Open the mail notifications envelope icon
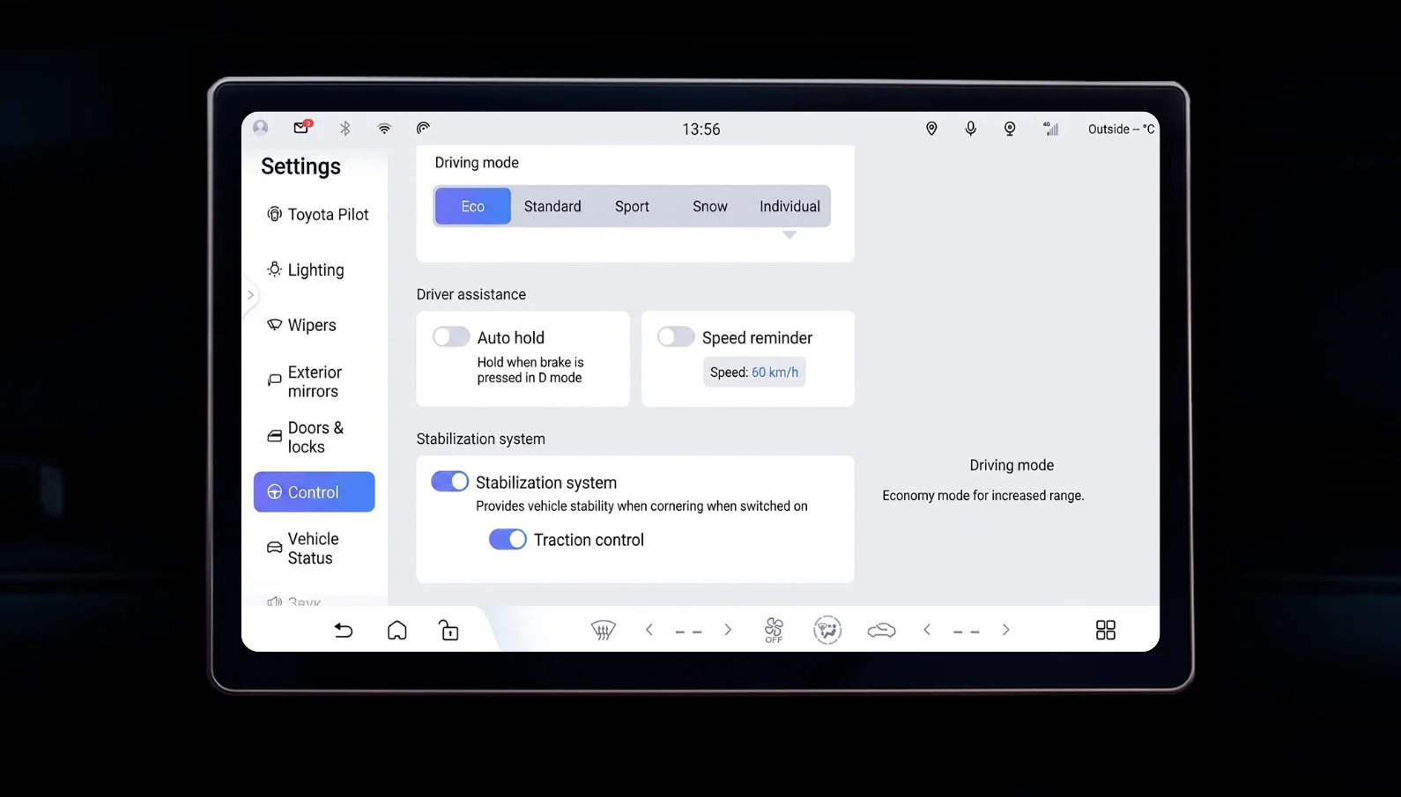1401x797 pixels. tap(302, 127)
